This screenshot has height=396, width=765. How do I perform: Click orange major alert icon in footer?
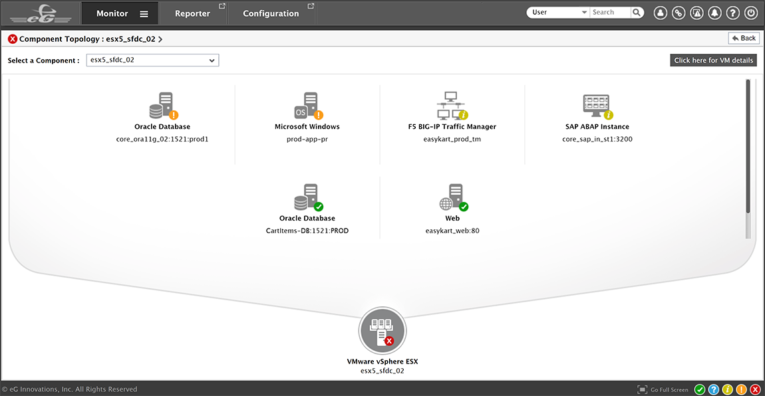(741, 389)
